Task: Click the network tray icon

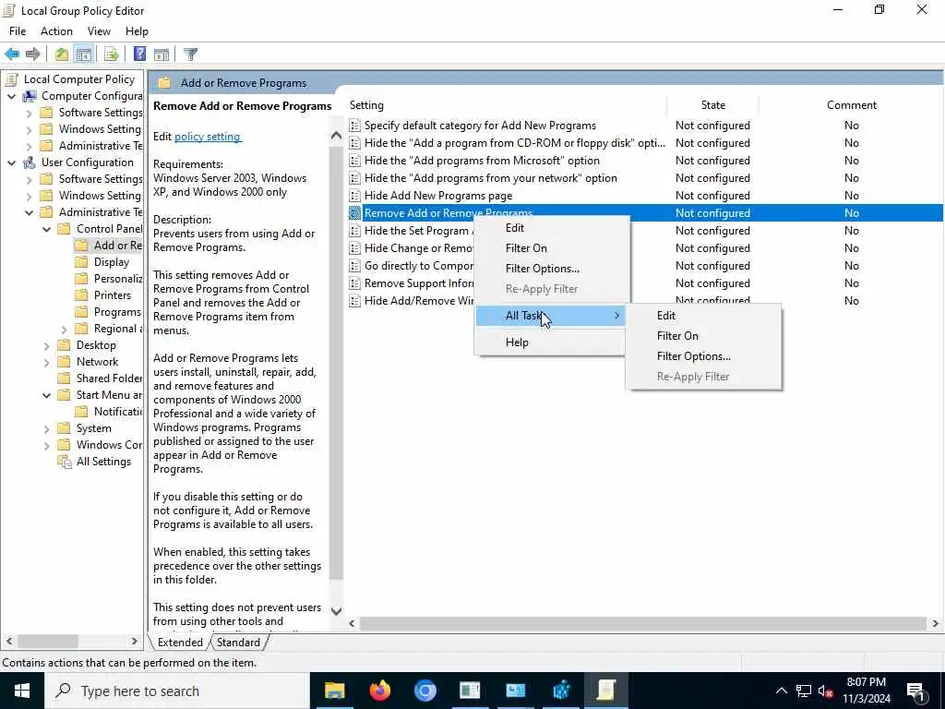Action: point(804,691)
